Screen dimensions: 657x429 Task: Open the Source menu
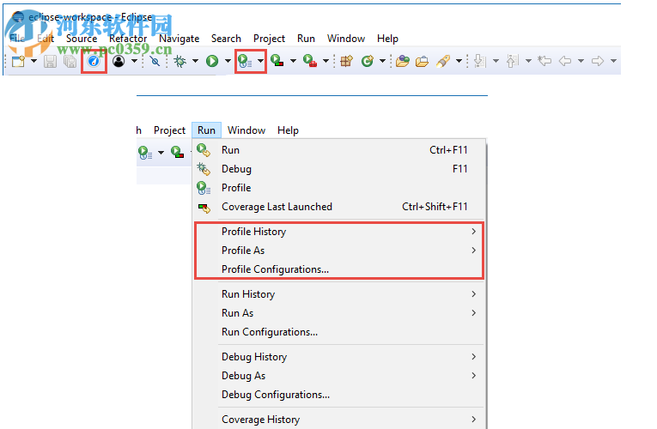[x=82, y=39]
